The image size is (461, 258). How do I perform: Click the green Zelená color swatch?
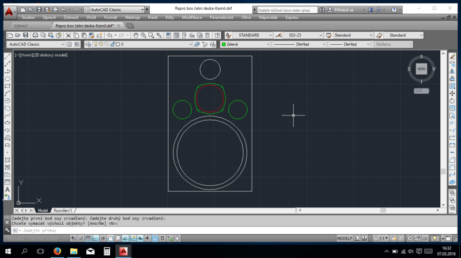tap(224, 45)
